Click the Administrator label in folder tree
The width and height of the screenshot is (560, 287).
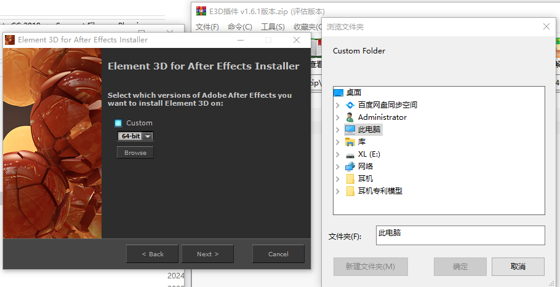[382, 117]
